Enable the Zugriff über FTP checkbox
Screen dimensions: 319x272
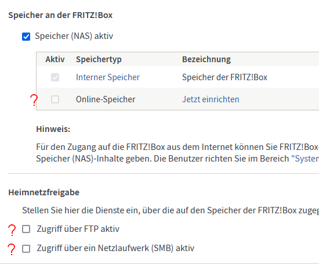pos(26,229)
